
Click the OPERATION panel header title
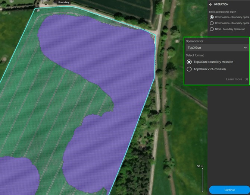[x=221, y=4]
